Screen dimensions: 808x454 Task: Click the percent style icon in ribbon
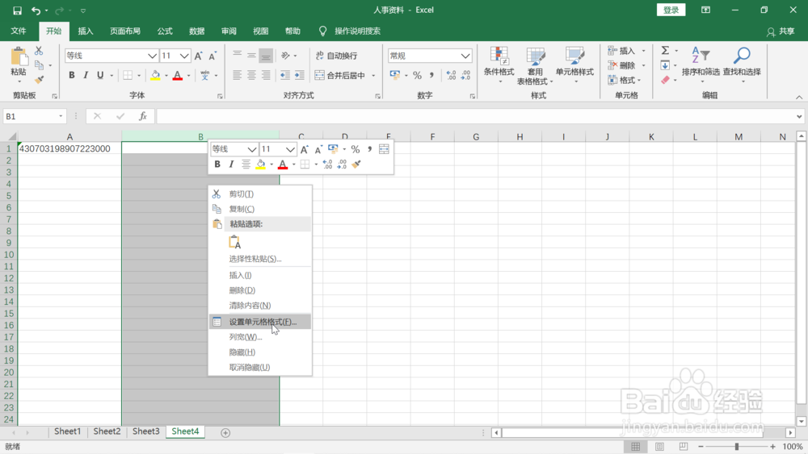click(418, 76)
